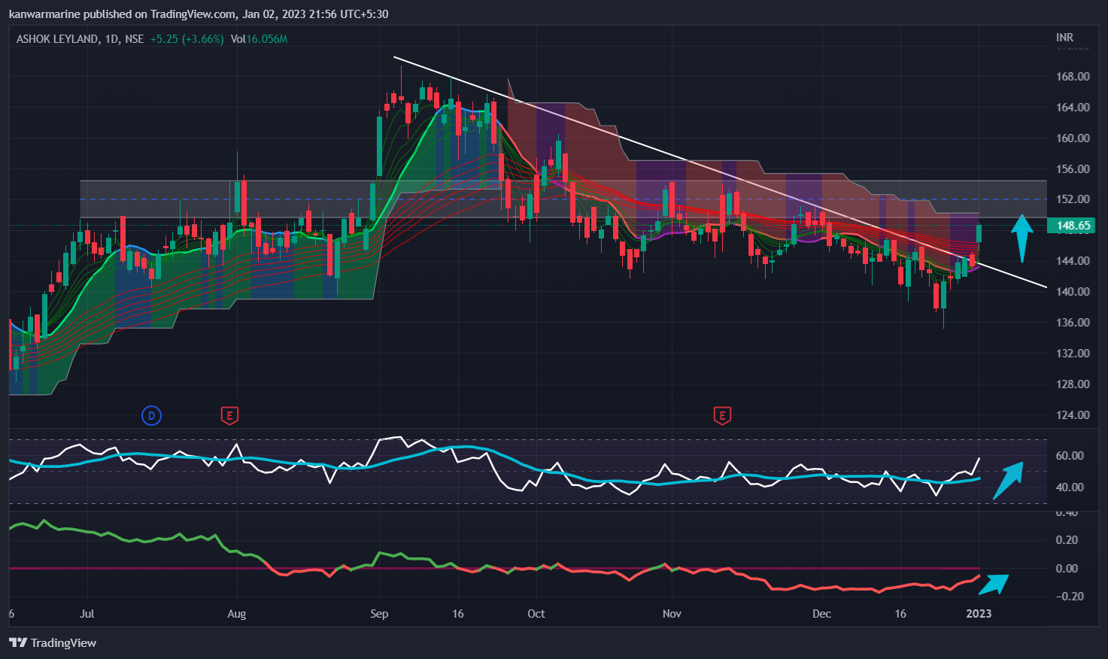
Task: Click the Sep label on time axis
Action: click(x=379, y=613)
